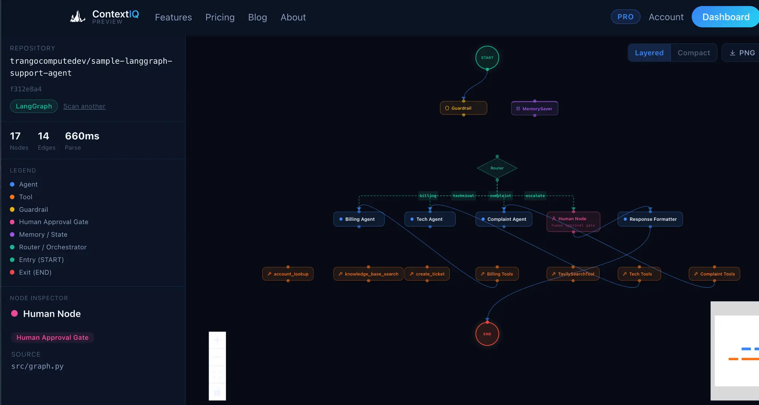Viewport: 759px width, 405px height.
Task: Click the pink dot beside Human Node heading
Action: click(14, 313)
